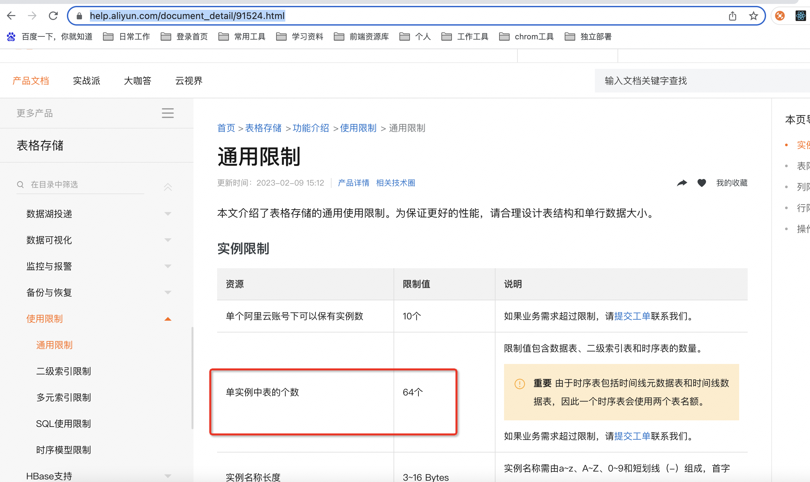Collapse the 使用限制 sidebar section
810x482 pixels.
(168, 319)
